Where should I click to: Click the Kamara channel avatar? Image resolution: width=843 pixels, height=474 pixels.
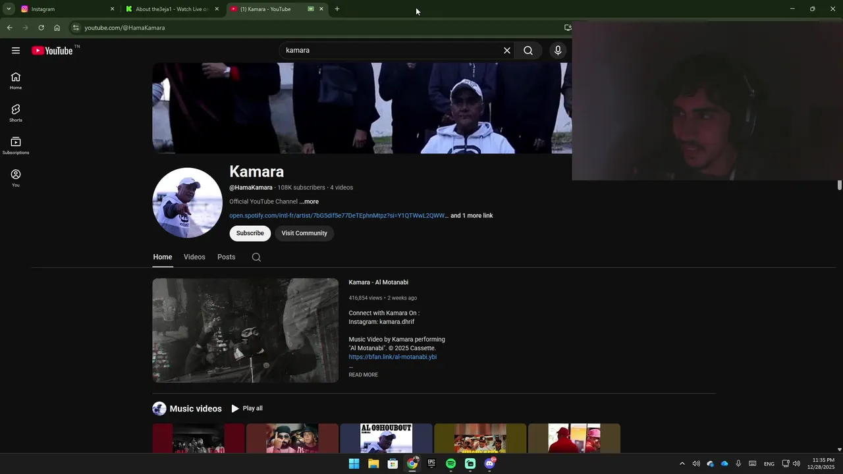coord(188,203)
